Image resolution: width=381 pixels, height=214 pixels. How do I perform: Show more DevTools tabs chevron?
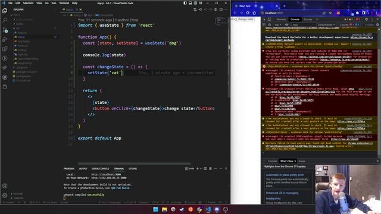pos(317,20)
